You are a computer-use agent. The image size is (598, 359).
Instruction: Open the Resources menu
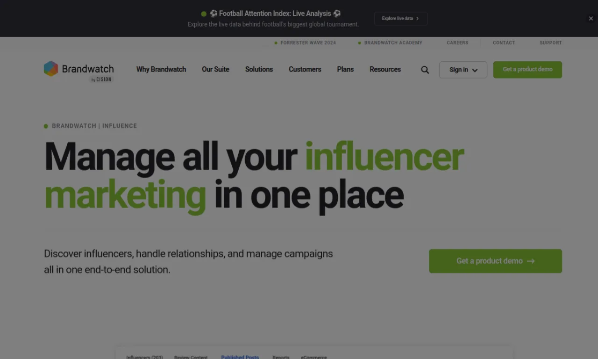coord(385,69)
